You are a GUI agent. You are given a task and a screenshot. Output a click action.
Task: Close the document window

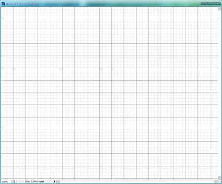[217, 3]
